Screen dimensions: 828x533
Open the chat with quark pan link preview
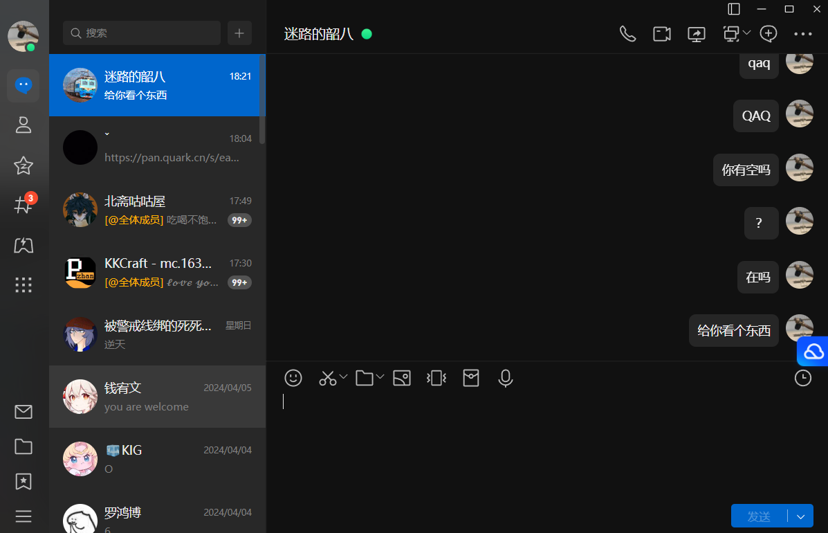click(x=157, y=147)
